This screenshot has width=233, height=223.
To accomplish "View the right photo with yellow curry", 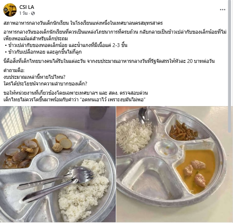I will coord(172,164).
